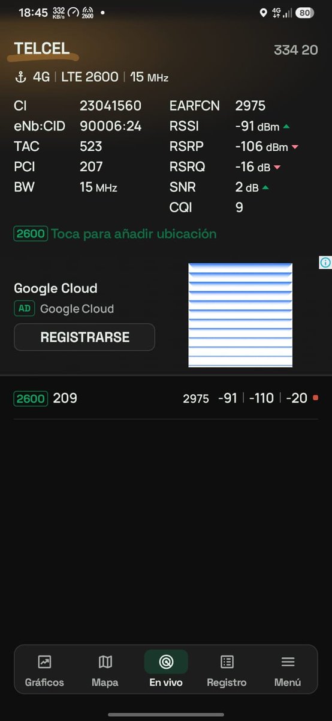
Task: Tap the red dot on neighbor cell row
Action: point(315,398)
